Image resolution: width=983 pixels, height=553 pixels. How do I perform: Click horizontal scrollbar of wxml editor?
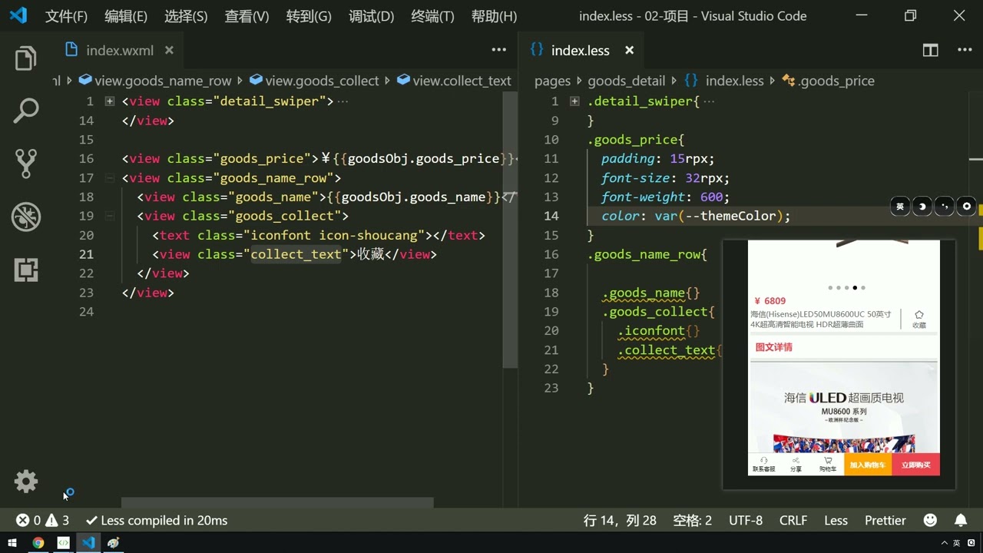[277, 503]
